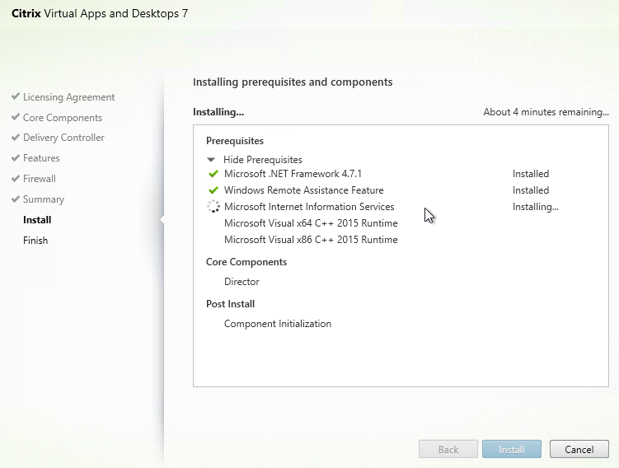The image size is (619, 468).
Task: Click green checkmark beside Microsoft .NET Framework 4.7.1
Action: pos(213,174)
